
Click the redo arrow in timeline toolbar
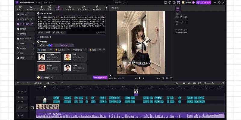pyautogui.click(x=23, y=83)
